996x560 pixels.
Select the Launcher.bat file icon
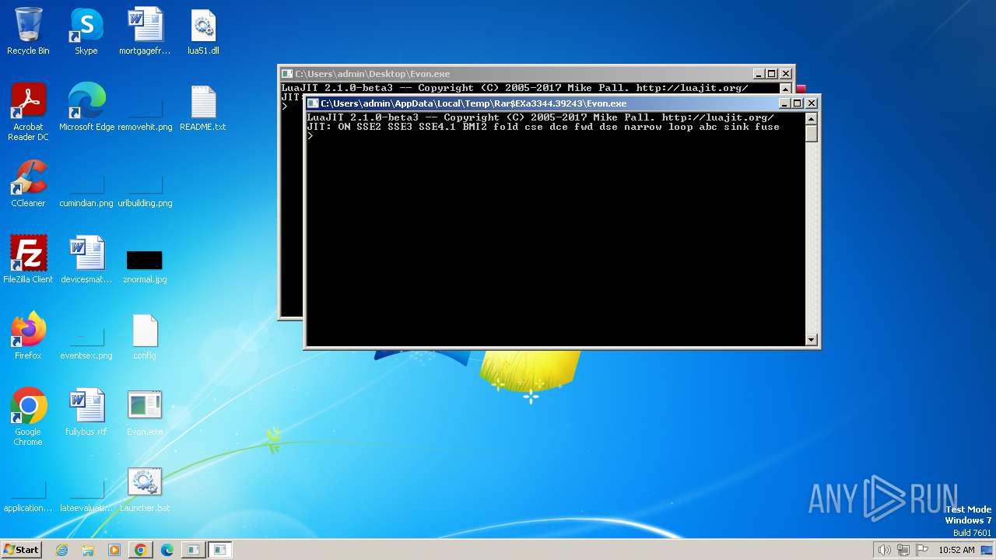tap(145, 488)
